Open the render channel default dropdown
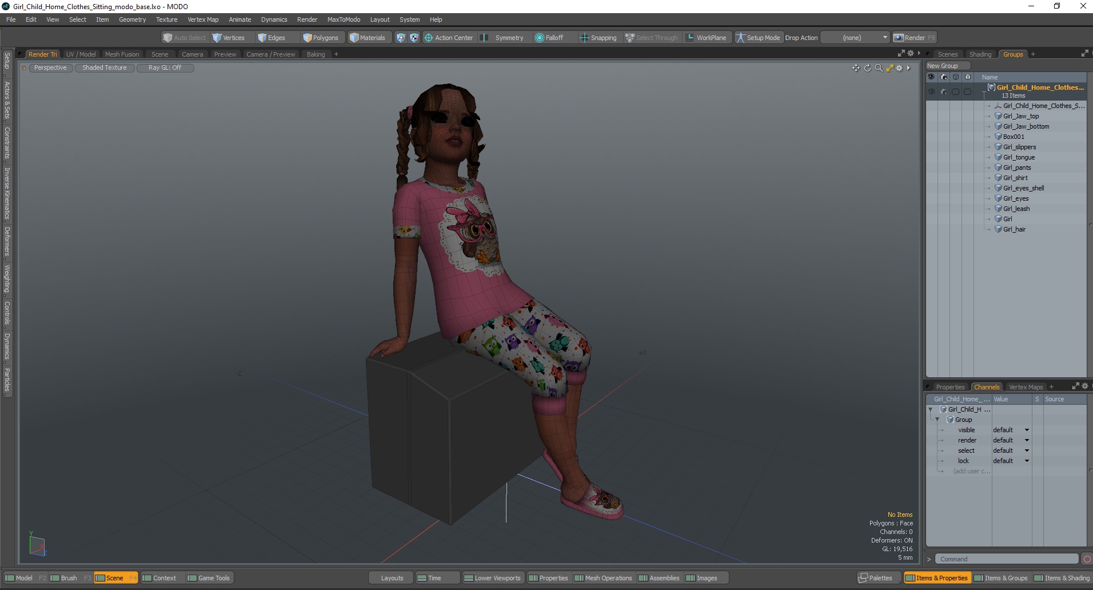Viewport: 1093px width, 590px height. click(1011, 440)
